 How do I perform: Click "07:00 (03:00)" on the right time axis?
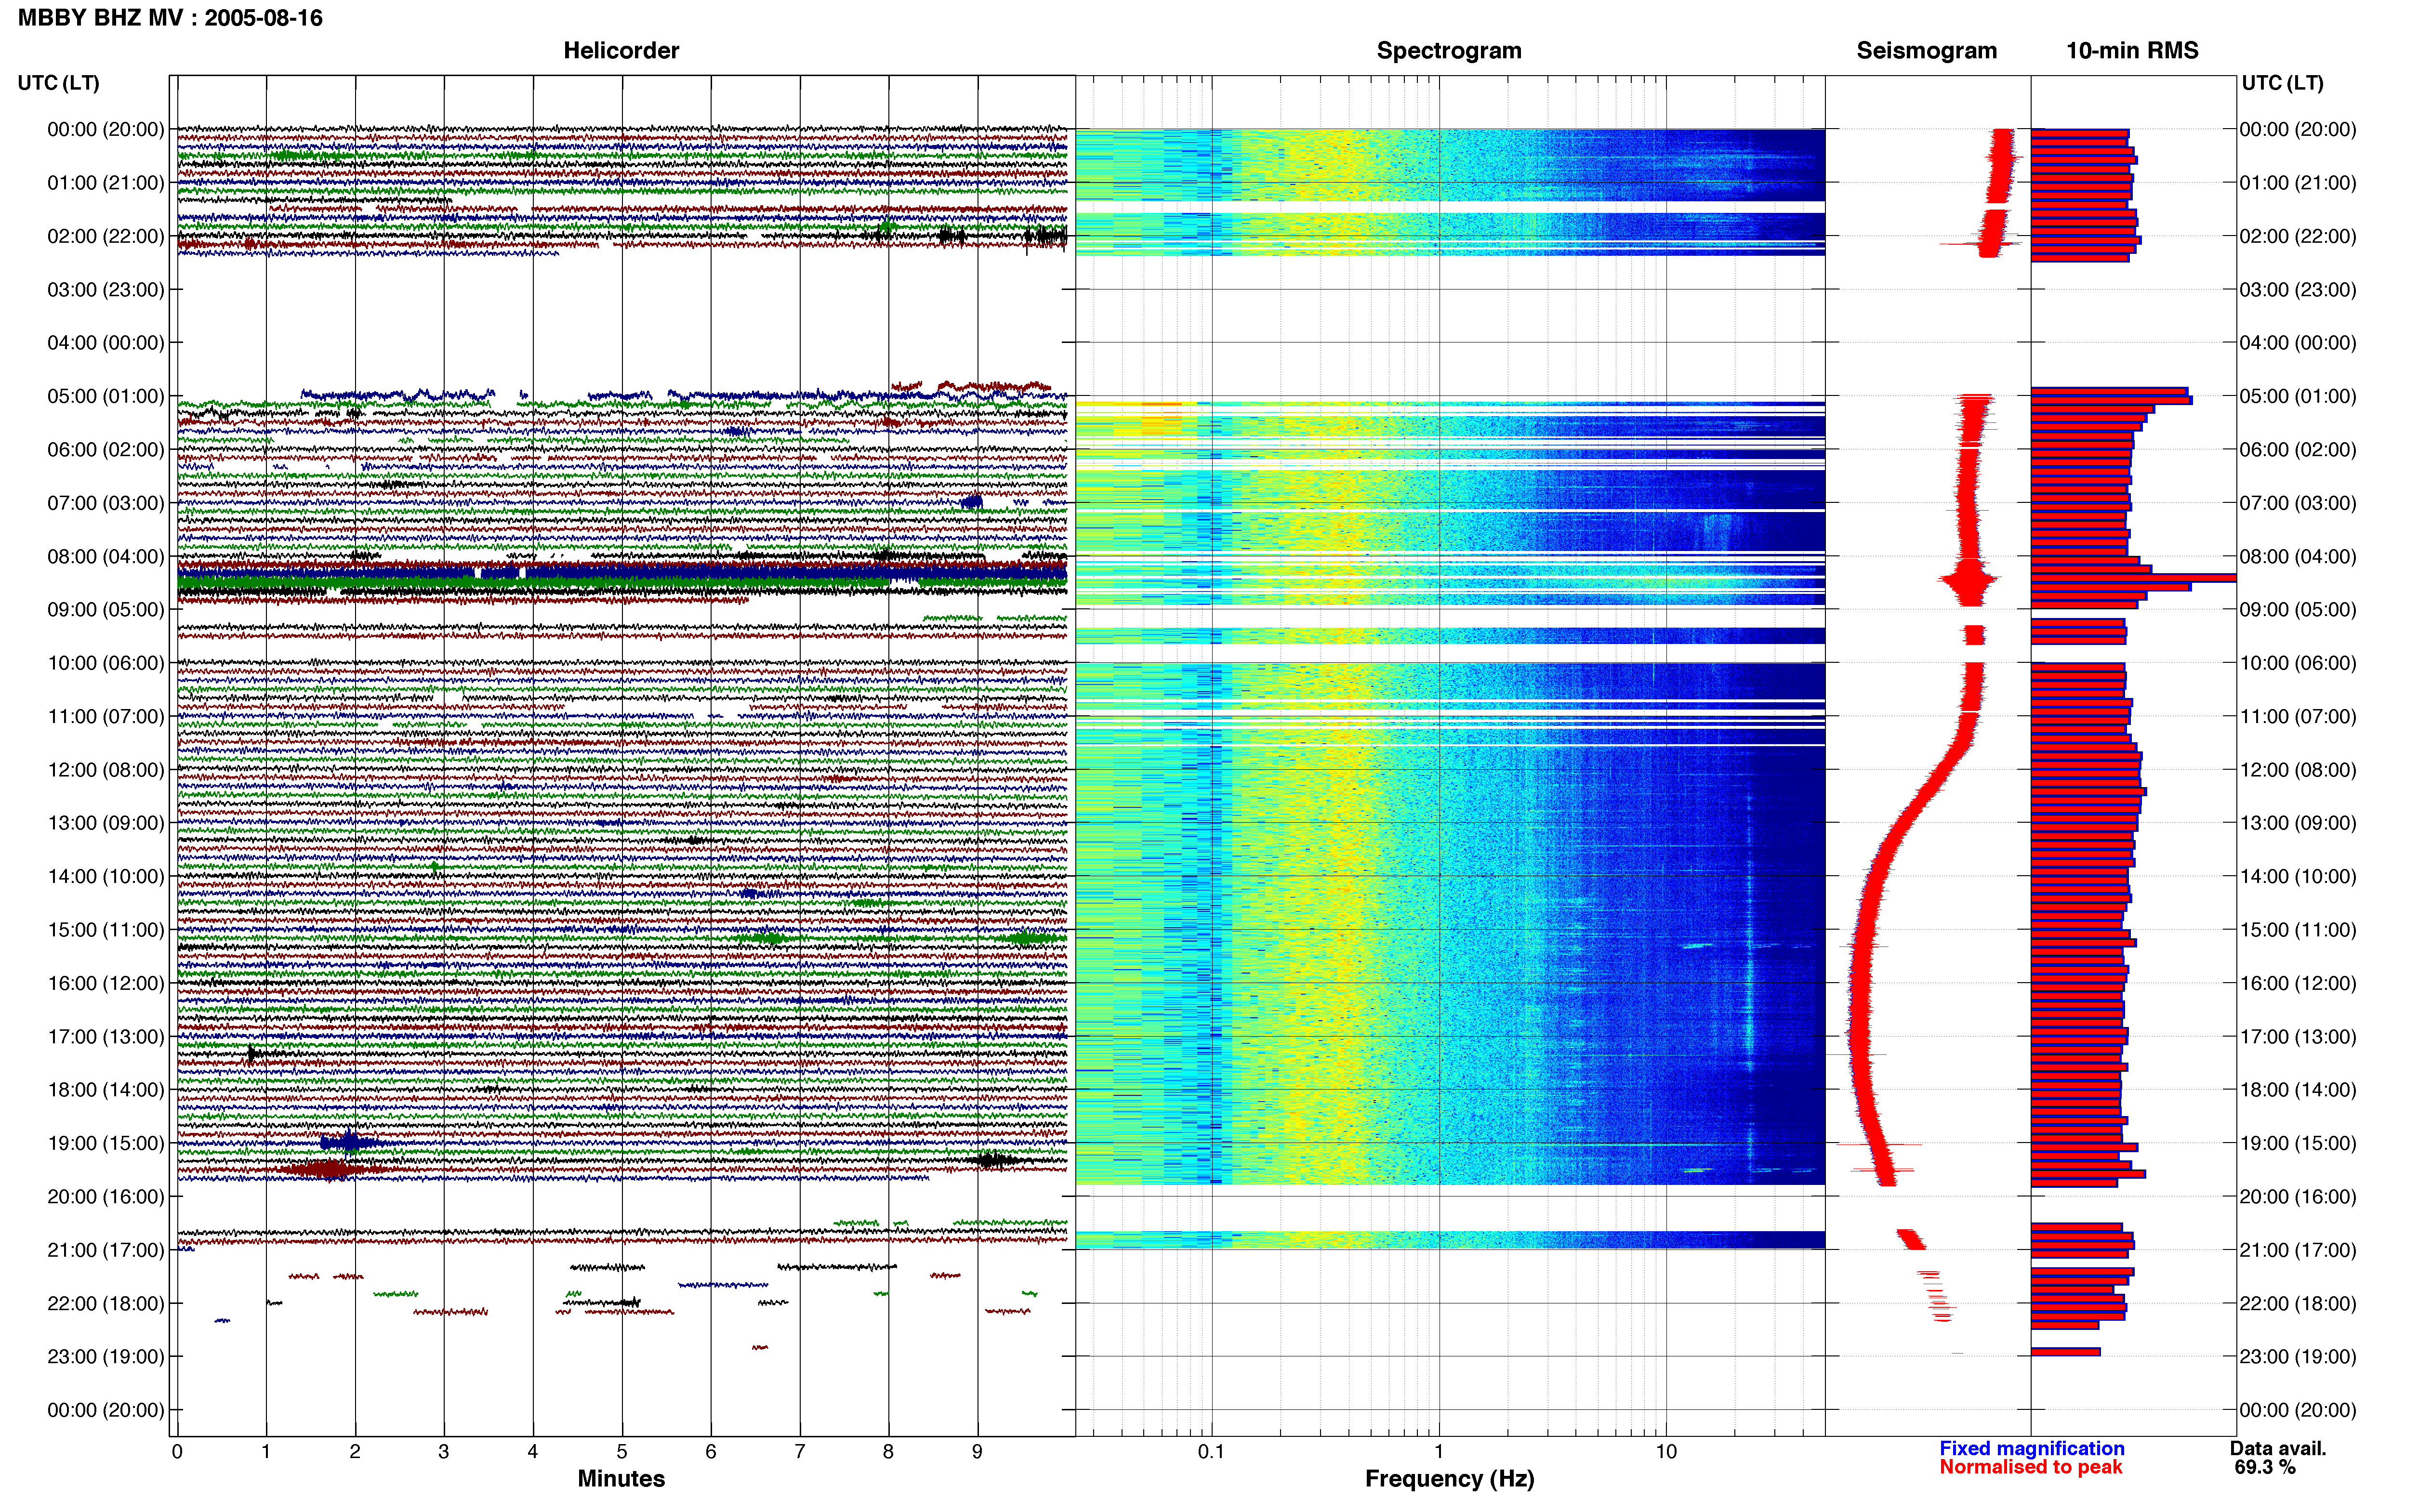[2298, 503]
